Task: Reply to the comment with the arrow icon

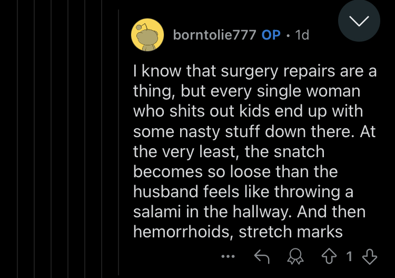Action: click(x=262, y=256)
